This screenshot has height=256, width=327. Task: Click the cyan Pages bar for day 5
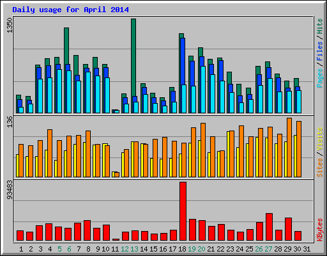point(59,91)
